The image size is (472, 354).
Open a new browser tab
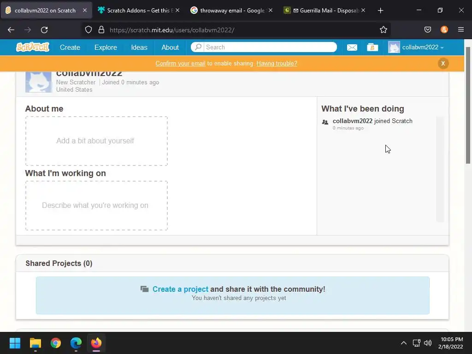click(x=380, y=11)
